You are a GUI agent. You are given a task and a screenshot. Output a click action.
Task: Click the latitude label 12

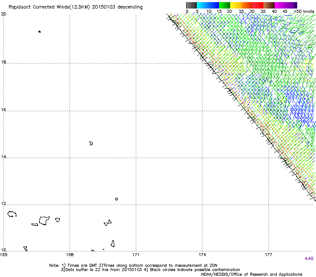pos(3,204)
